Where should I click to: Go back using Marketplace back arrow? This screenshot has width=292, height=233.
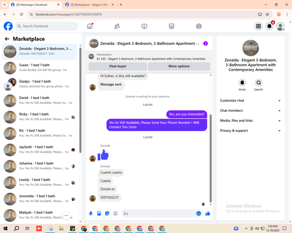point(7,39)
